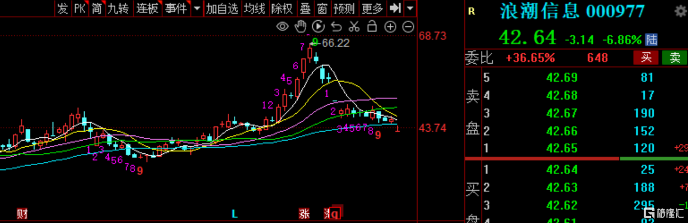688x223 pixels.
Task: Select the hand pan tool
Action: [x=300, y=26]
